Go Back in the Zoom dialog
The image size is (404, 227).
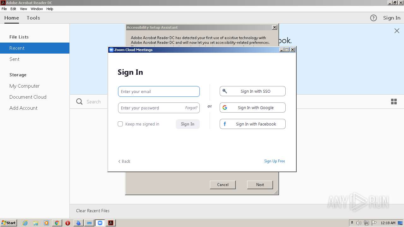click(x=124, y=161)
